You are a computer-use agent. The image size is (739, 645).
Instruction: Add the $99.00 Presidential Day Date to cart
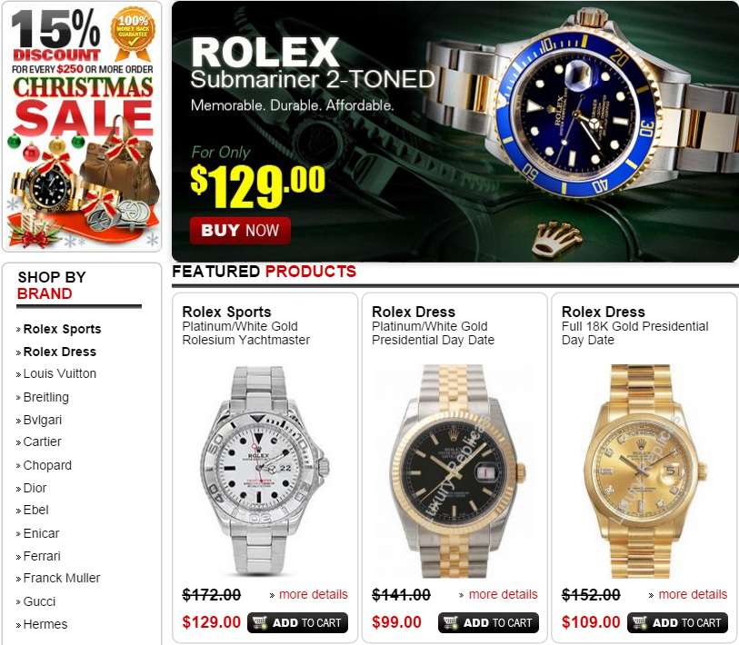(488, 622)
